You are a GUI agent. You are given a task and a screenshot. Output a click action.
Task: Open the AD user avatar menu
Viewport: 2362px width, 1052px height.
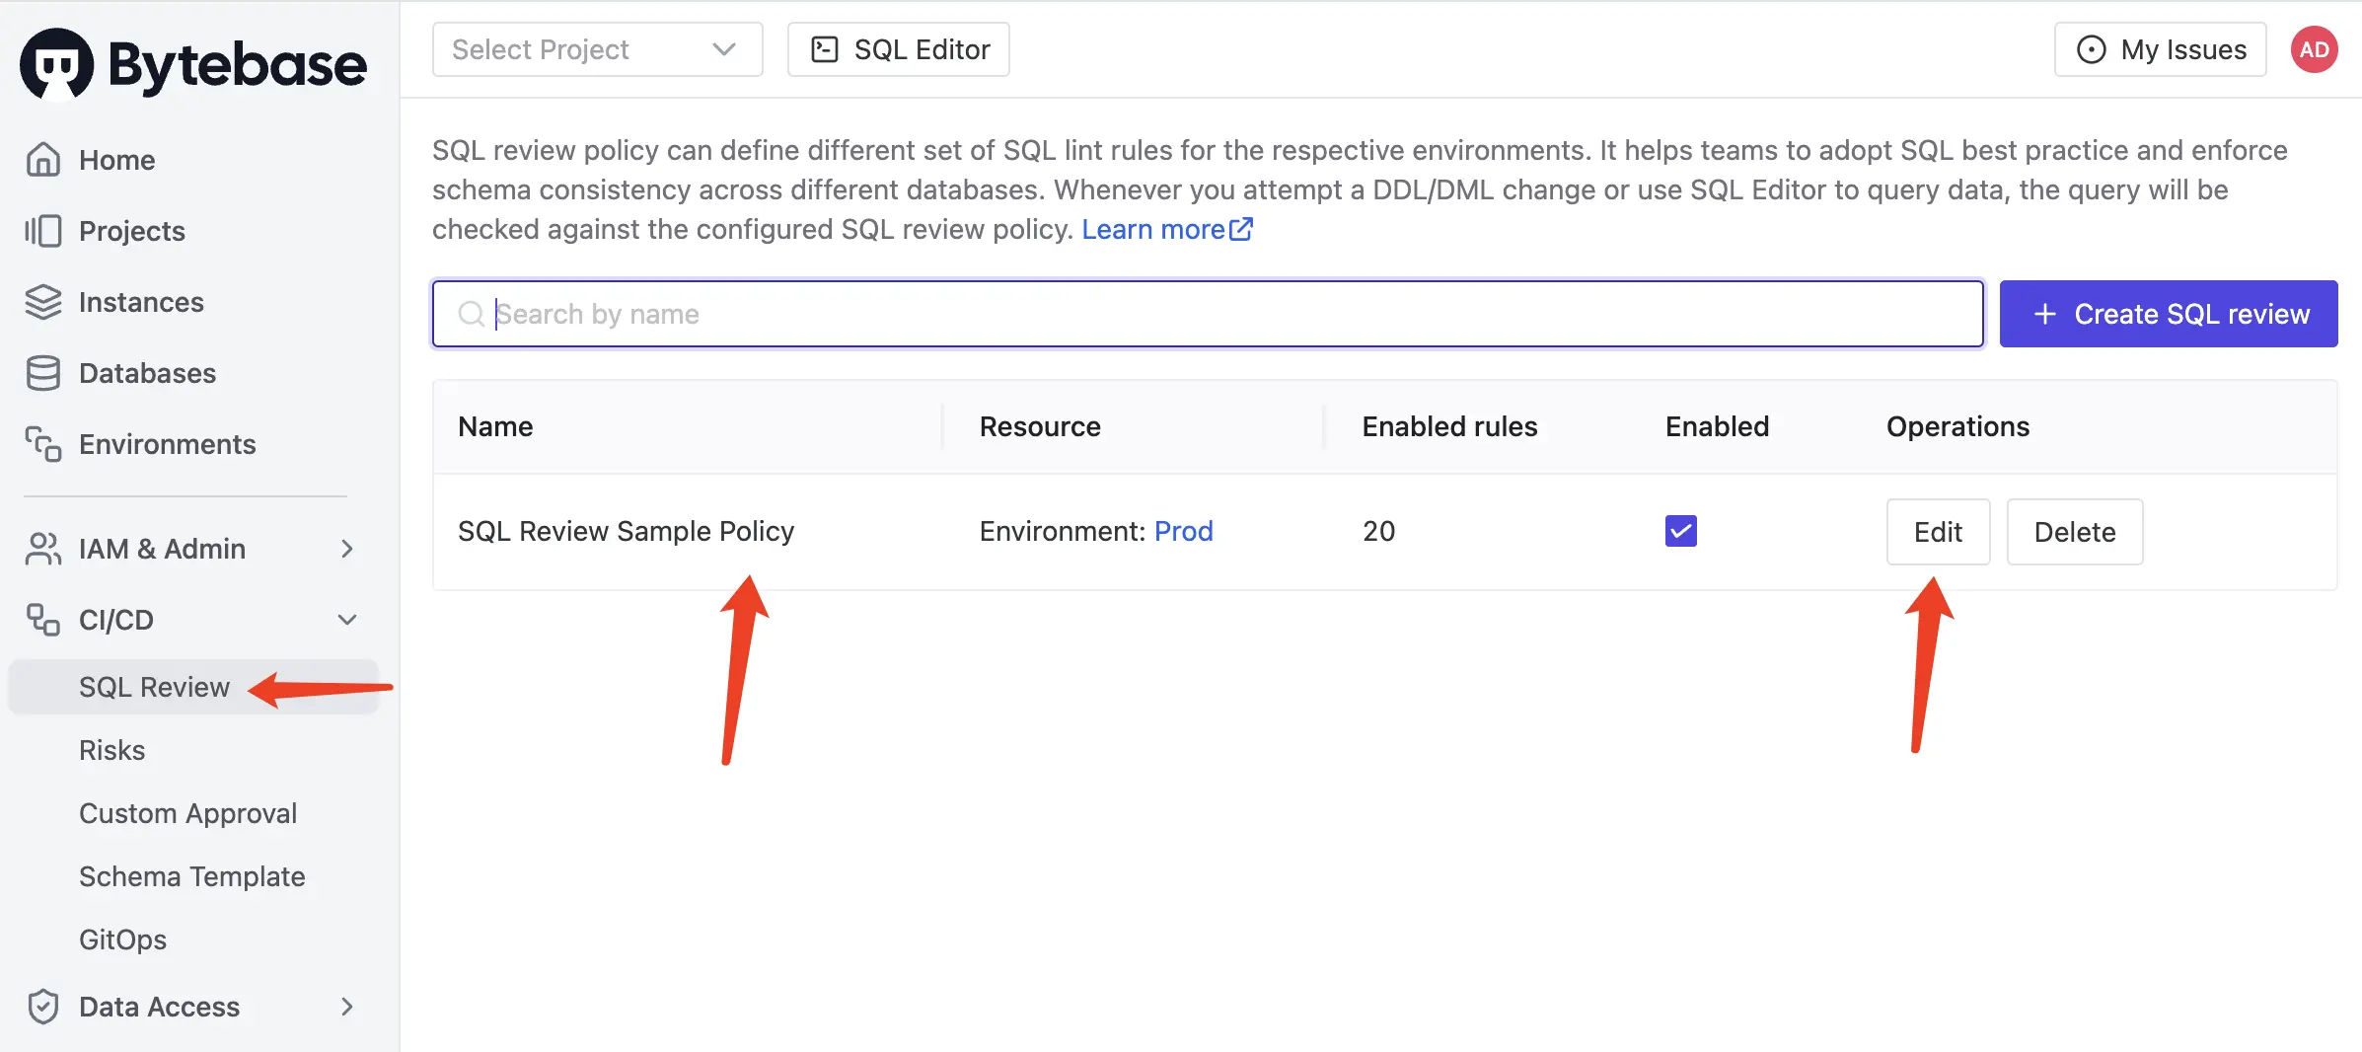(2315, 49)
